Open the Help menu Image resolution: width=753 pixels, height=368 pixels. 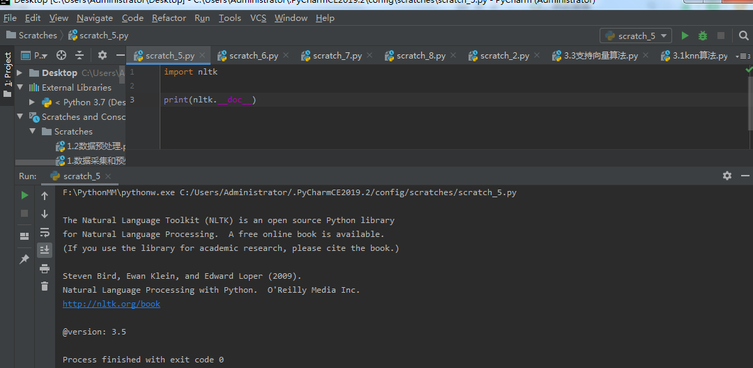coord(325,17)
